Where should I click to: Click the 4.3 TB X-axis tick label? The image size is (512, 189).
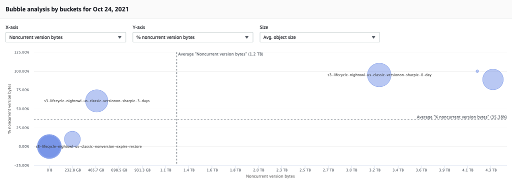pos(491,171)
